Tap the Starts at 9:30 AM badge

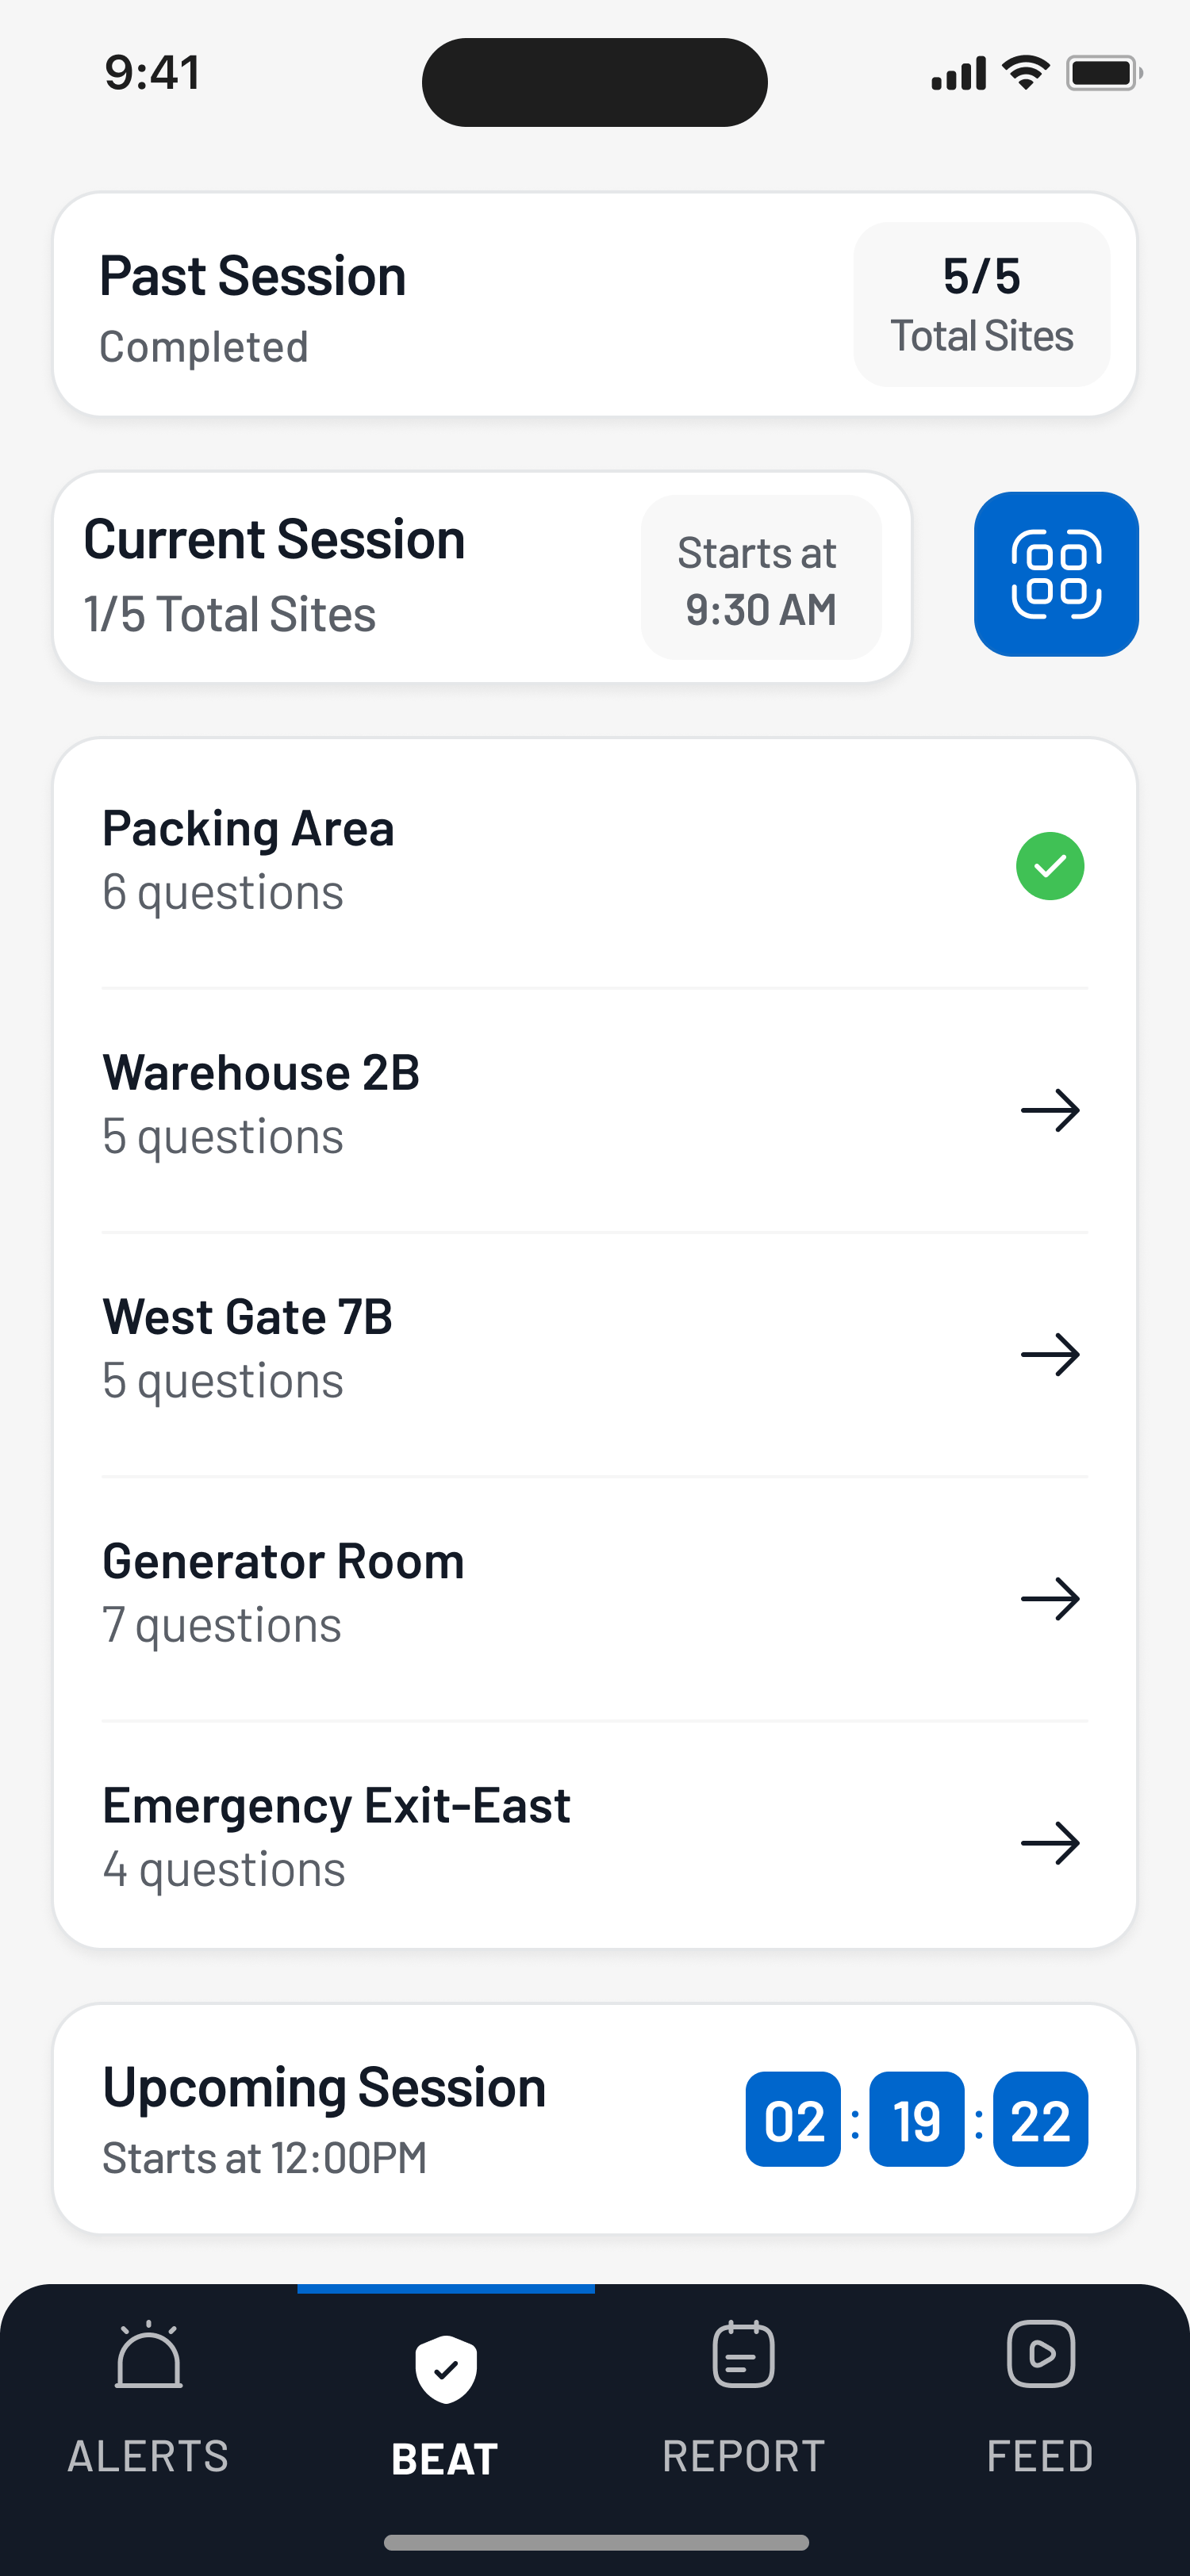pyautogui.click(x=761, y=577)
